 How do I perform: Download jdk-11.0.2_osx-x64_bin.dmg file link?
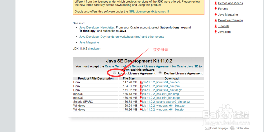(x=161, y=94)
